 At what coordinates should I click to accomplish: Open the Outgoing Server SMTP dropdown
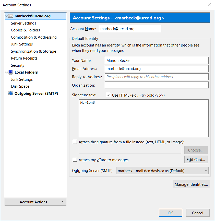(162, 171)
